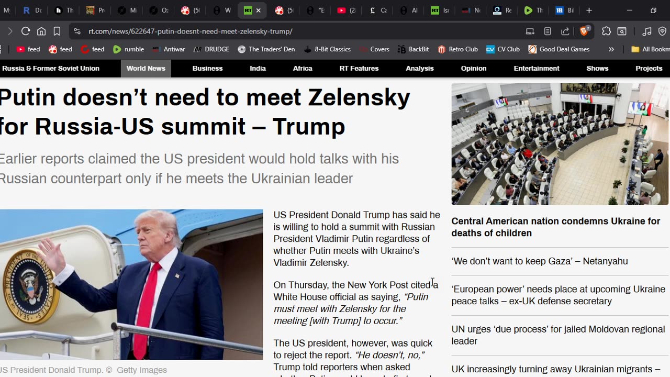The height and width of the screenshot is (377, 670).
Task: Open the All Bookmarks folder
Action: tap(650, 49)
